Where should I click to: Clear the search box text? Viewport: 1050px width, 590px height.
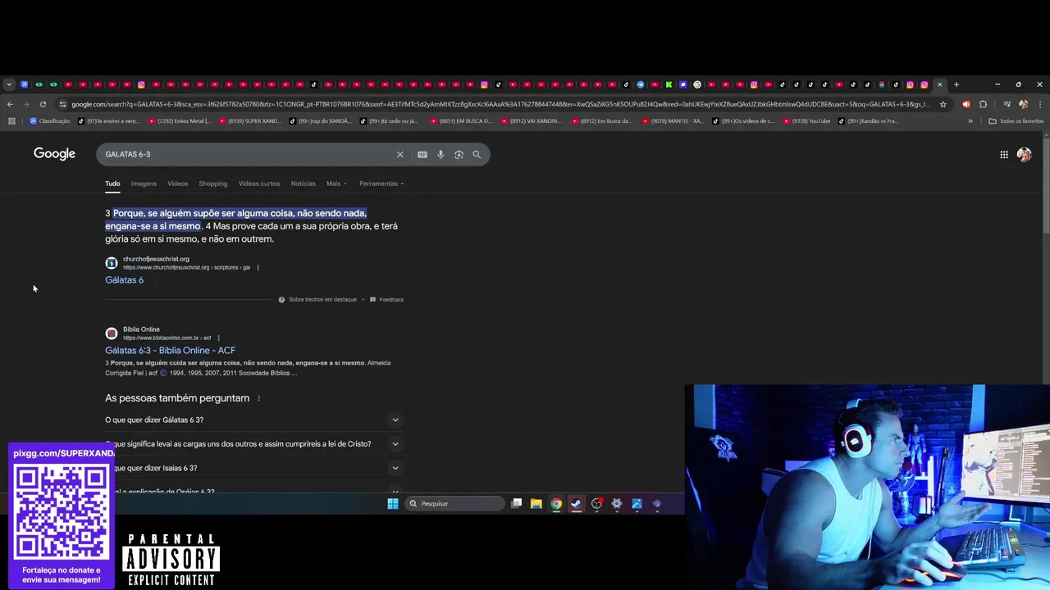point(400,154)
